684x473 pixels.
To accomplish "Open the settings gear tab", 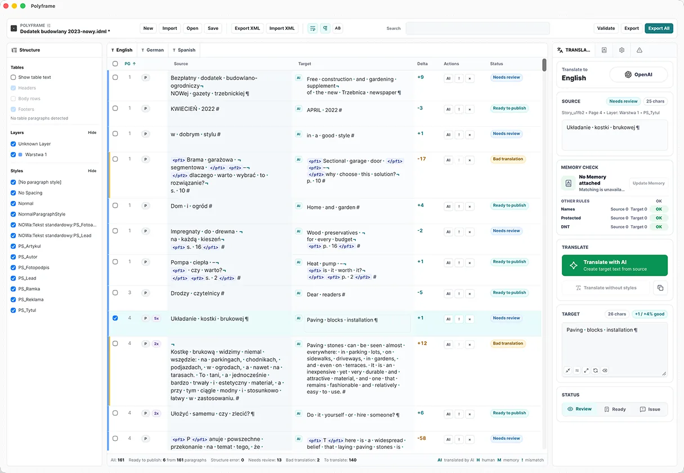I will coord(622,50).
